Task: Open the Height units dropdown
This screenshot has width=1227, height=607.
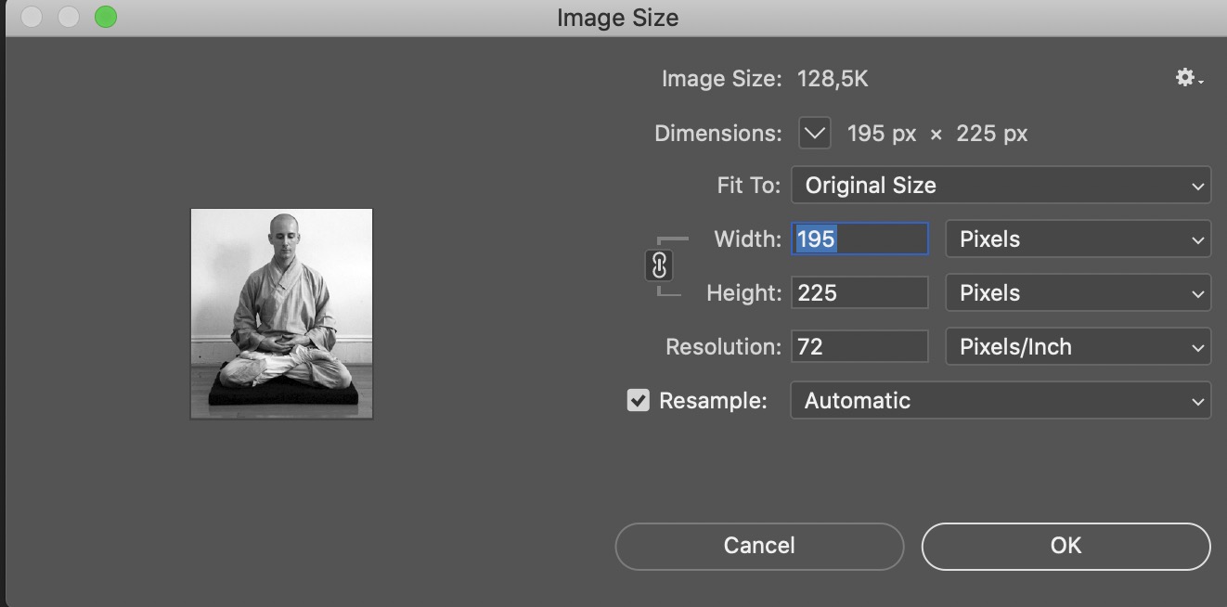Action: click(x=1078, y=292)
